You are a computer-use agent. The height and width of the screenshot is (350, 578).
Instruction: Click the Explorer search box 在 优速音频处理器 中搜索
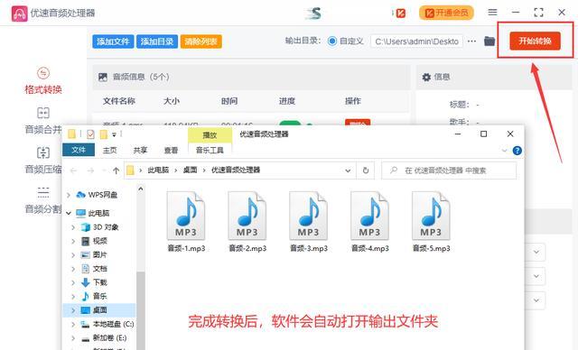pyautogui.click(x=449, y=170)
